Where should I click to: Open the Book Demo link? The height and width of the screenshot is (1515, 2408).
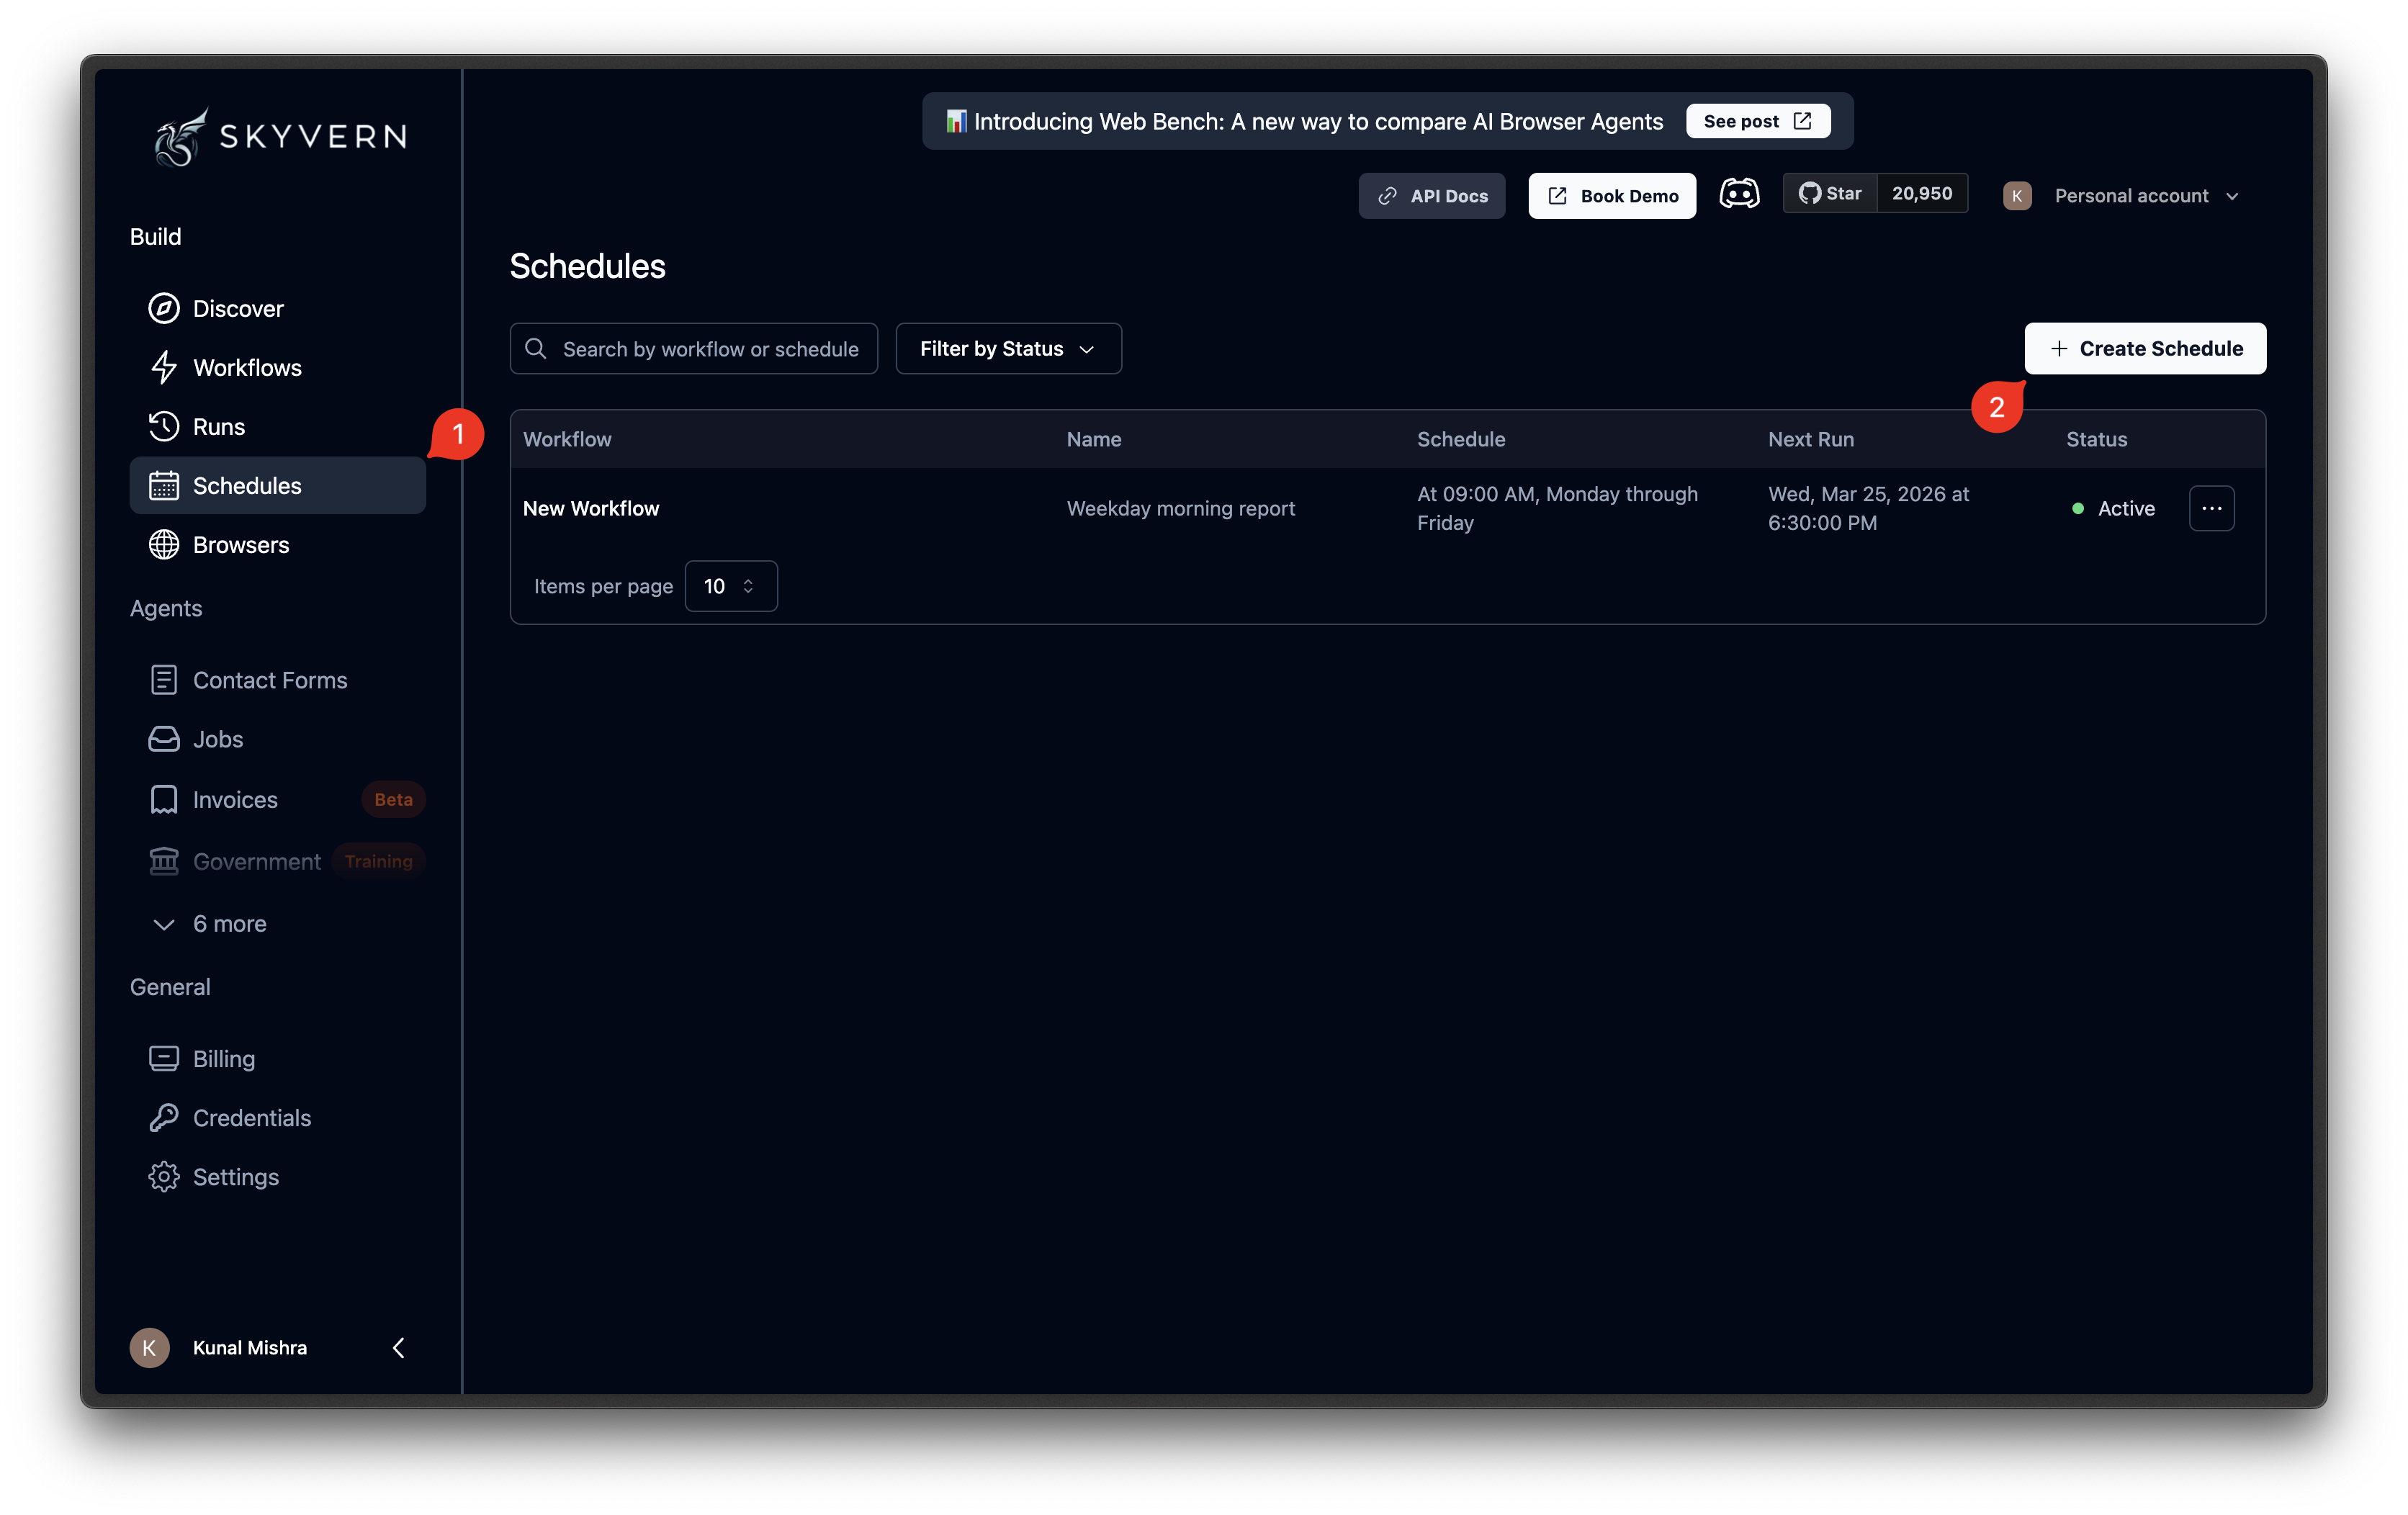1611,195
